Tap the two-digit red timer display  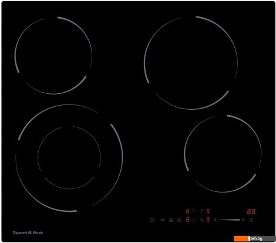(x=251, y=211)
